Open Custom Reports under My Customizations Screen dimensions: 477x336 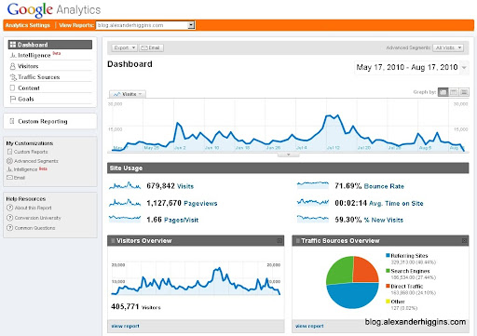[x=31, y=152]
